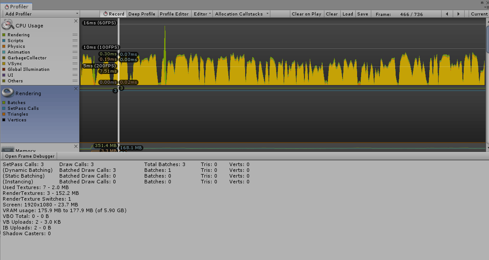Toggle the Others category color box
Viewport: 489px width, 260px height.
(4, 81)
